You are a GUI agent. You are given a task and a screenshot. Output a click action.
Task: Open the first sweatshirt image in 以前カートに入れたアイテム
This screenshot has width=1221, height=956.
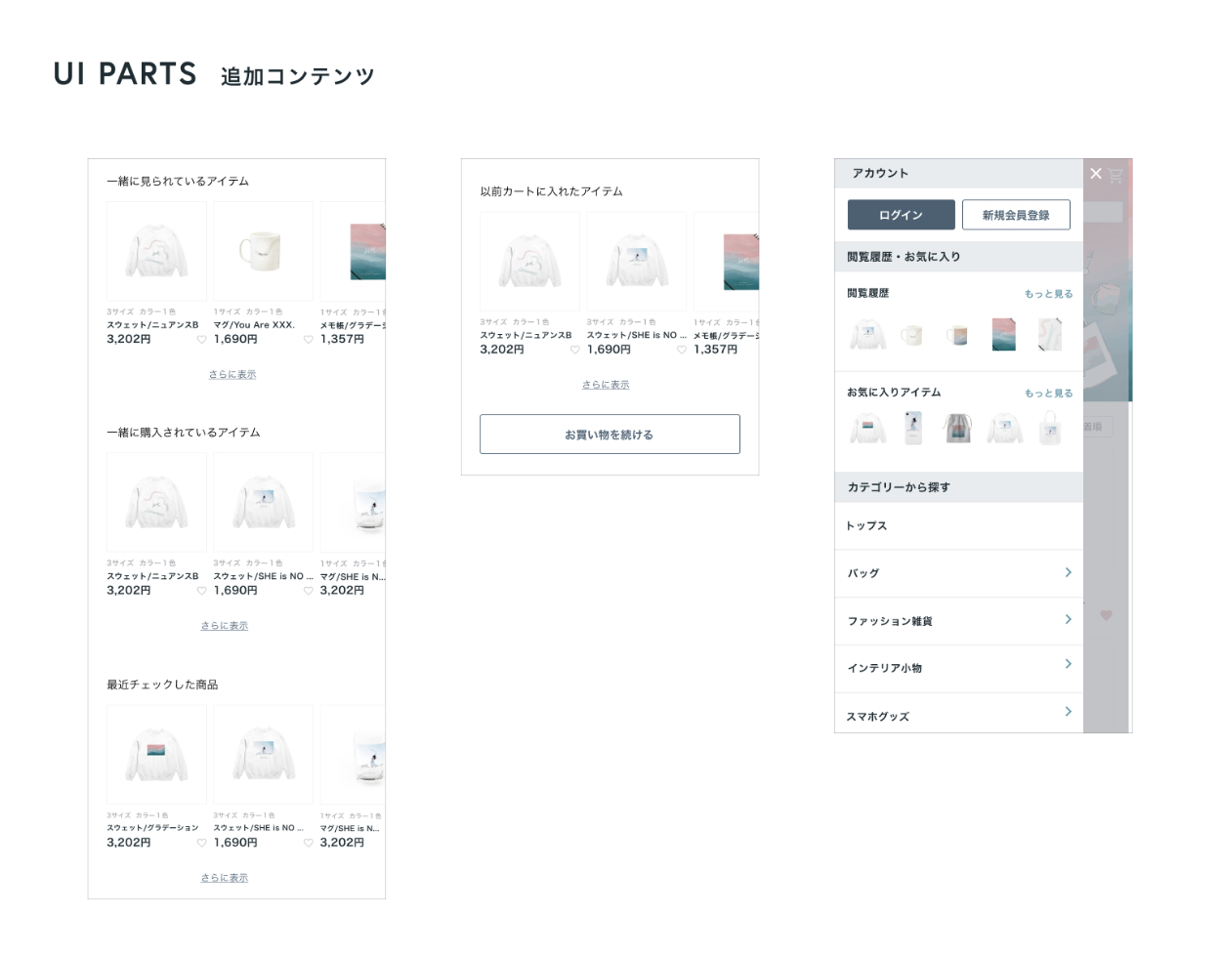pyautogui.click(x=529, y=262)
